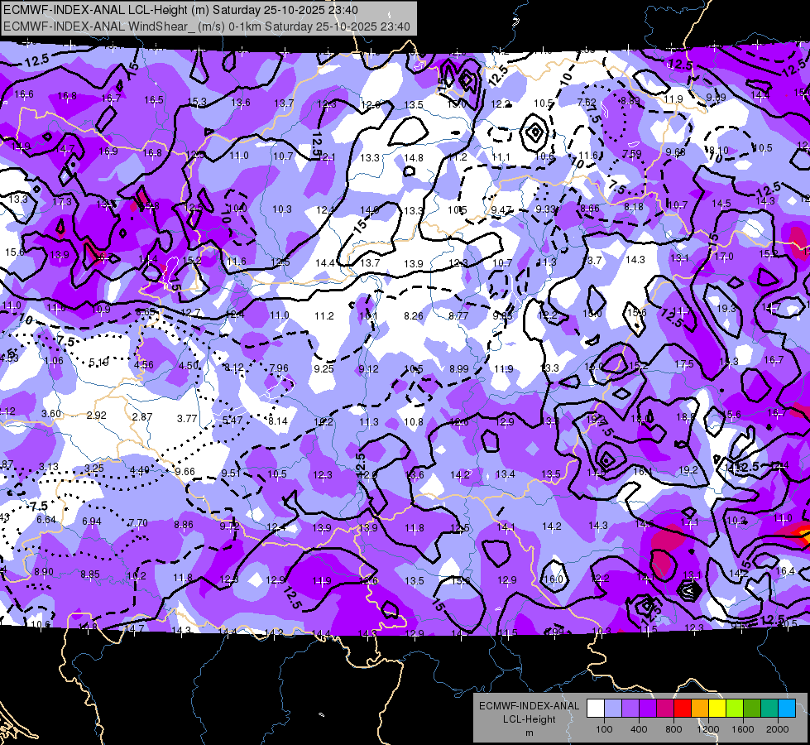Click the wind shear value '8.18'
Screen dimensions: 810x745
click(634, 207)
